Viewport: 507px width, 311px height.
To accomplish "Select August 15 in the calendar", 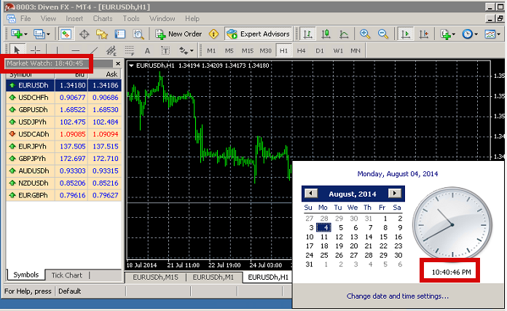I will tap(383, 237).
